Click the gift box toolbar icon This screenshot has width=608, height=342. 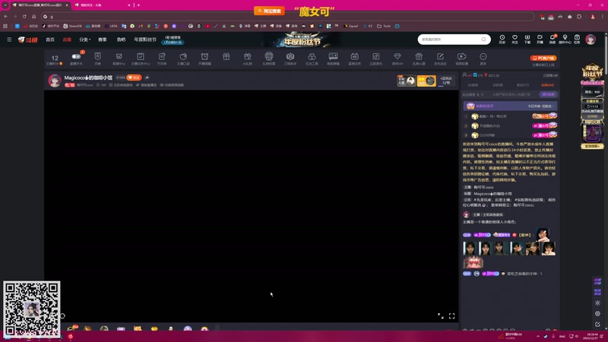click(226, 56)
